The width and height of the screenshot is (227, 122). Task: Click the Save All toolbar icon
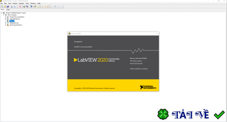pos(8,7)
